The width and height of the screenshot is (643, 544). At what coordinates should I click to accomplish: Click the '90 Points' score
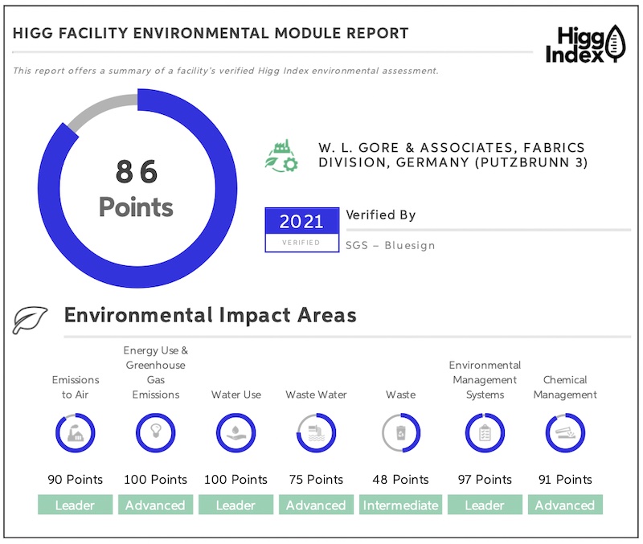pos(75,479)
